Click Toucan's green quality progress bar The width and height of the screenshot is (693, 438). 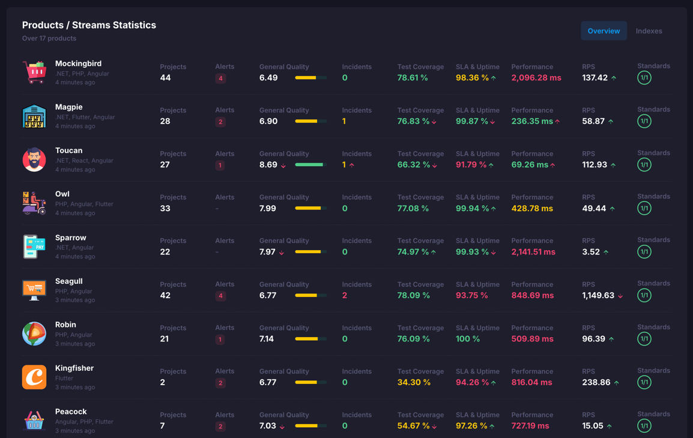(x=309, y=164)
